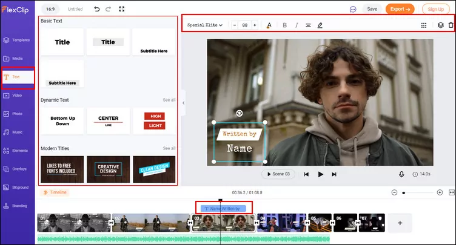Add the Creative Design modern title
456x245 pixels.
108,169
